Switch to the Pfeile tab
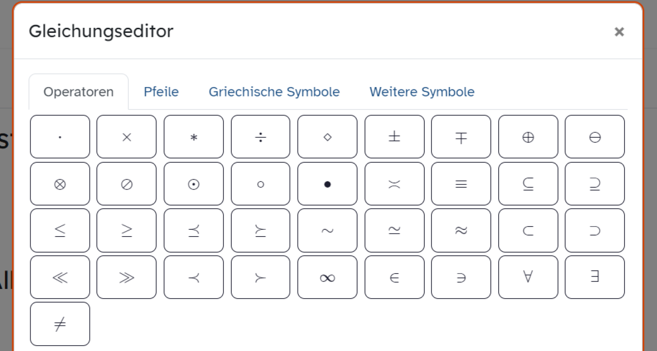 161,92
